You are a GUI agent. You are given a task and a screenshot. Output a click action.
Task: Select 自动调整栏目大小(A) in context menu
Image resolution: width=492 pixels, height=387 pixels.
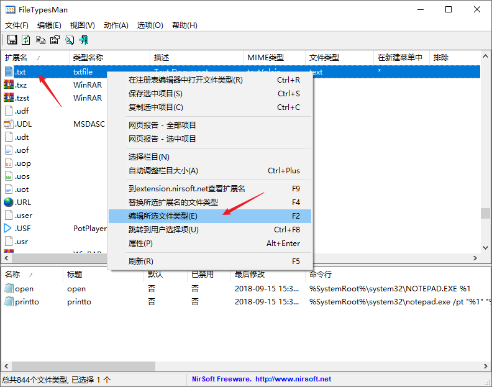[x=163, y=171]
